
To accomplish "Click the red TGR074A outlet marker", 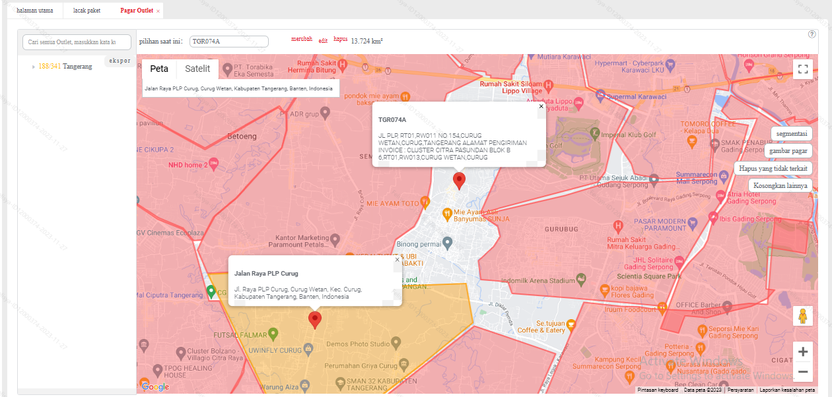I will (459, 181).
